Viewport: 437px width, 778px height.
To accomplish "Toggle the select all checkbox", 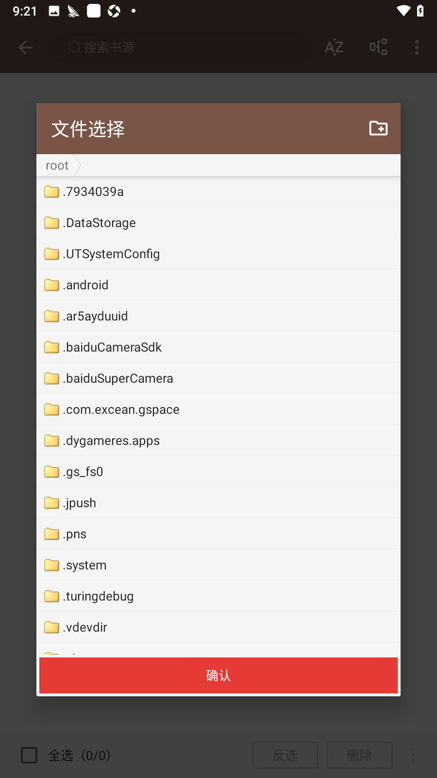I will tap(29, 755).
